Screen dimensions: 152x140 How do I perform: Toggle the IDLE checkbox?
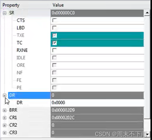(55, 58)
